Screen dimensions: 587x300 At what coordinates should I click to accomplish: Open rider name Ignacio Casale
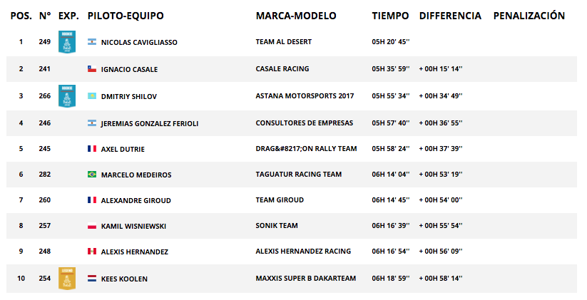pyautogui.click(x=130, y=69)
